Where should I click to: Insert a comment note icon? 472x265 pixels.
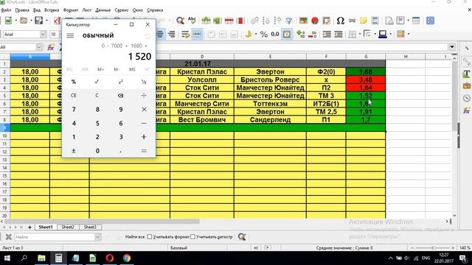pos(364,21)
